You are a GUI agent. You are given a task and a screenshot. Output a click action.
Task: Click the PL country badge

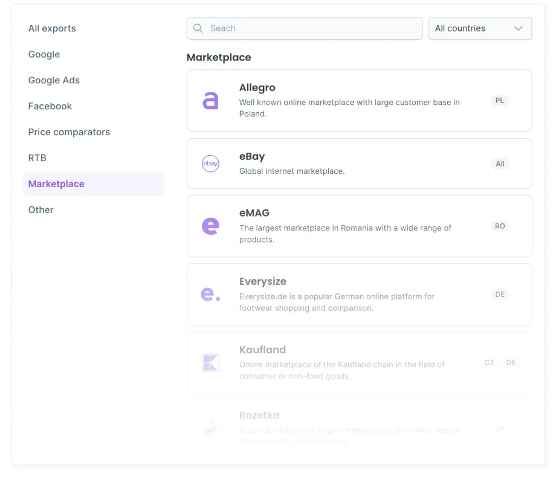pos(500,101)
